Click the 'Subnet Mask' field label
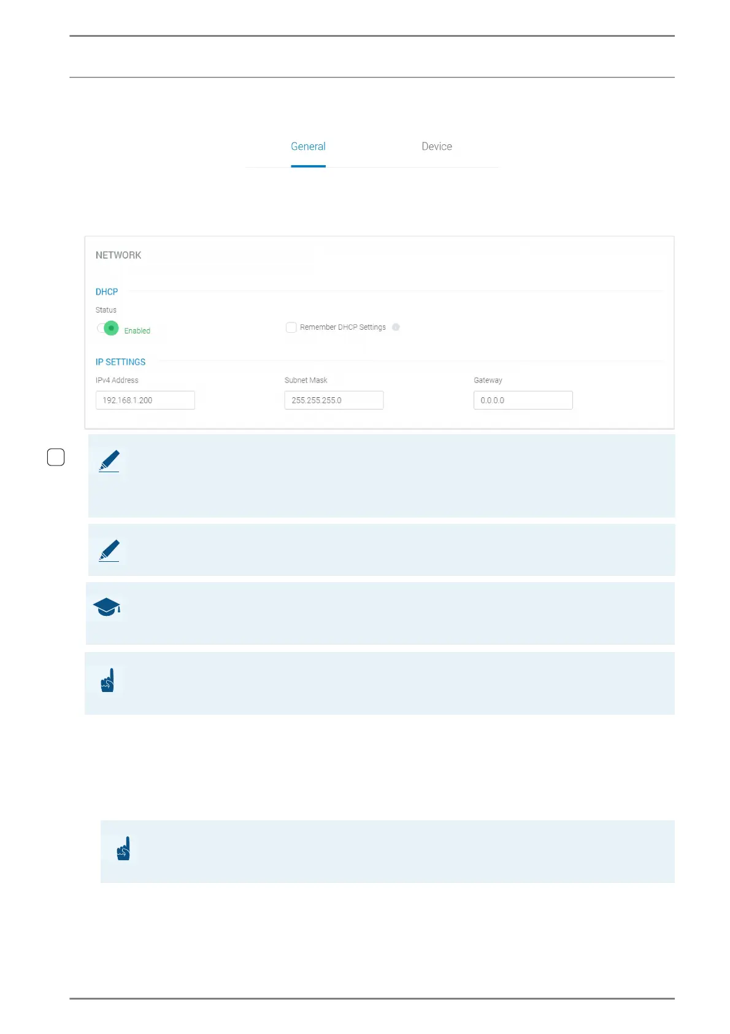The image size is (730, 1034). tap(306, 381)
